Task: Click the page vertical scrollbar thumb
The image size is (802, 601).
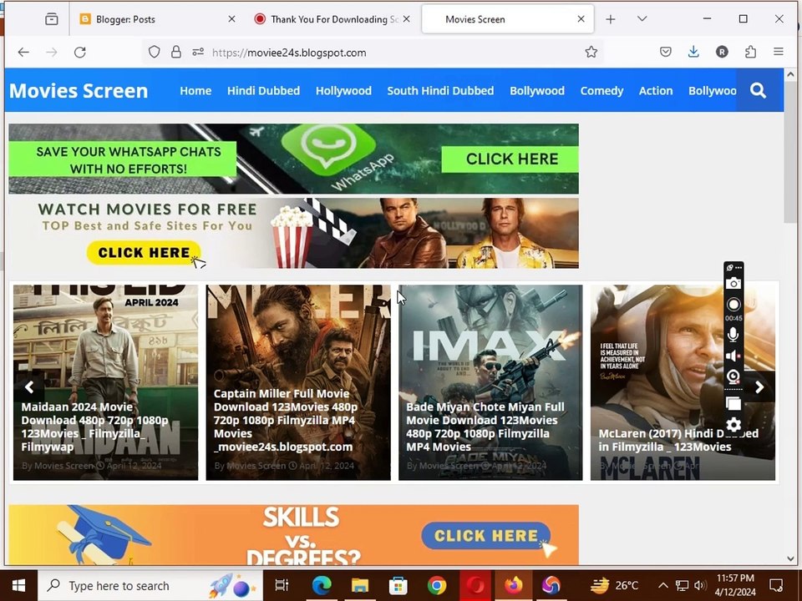Action: click(x=790, y=151)
